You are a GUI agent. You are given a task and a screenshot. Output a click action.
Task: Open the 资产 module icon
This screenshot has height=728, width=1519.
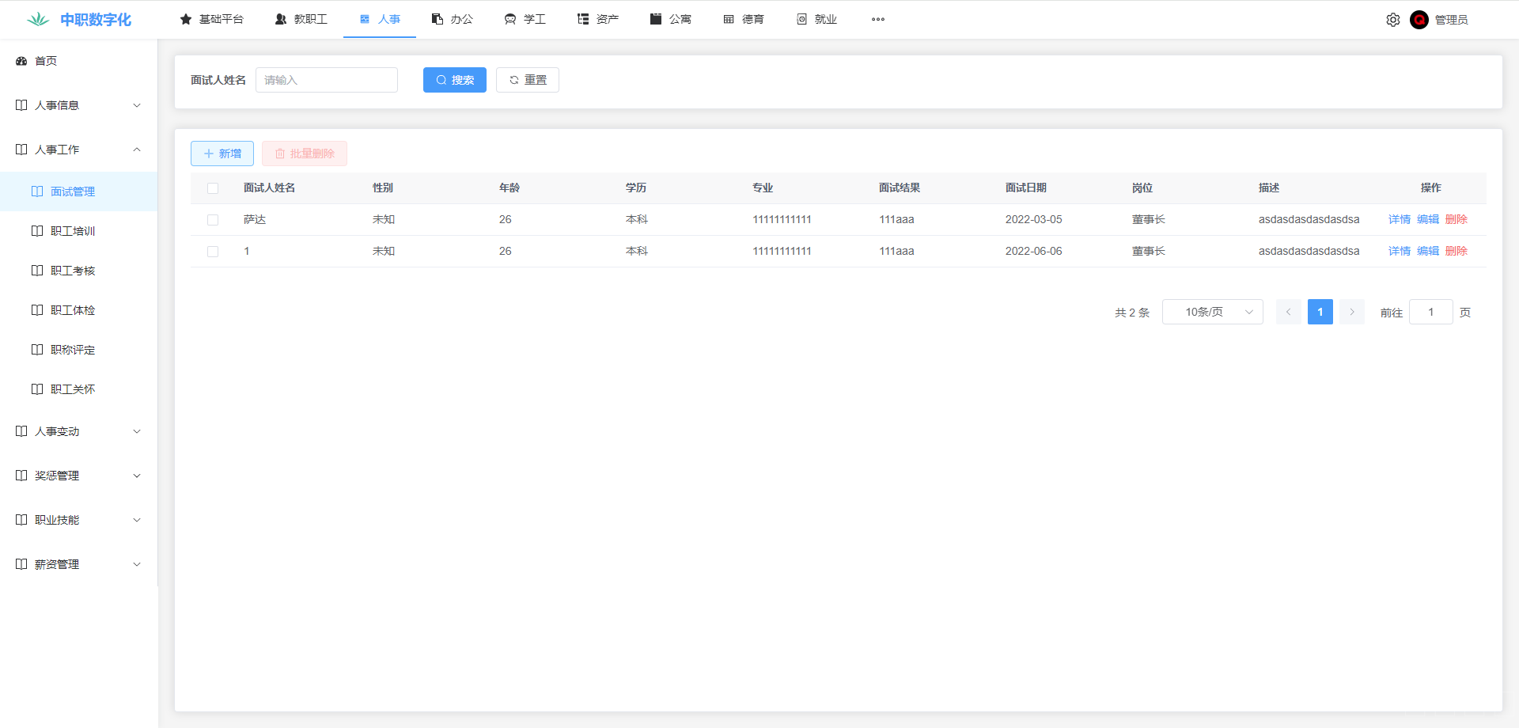[583, 20]
